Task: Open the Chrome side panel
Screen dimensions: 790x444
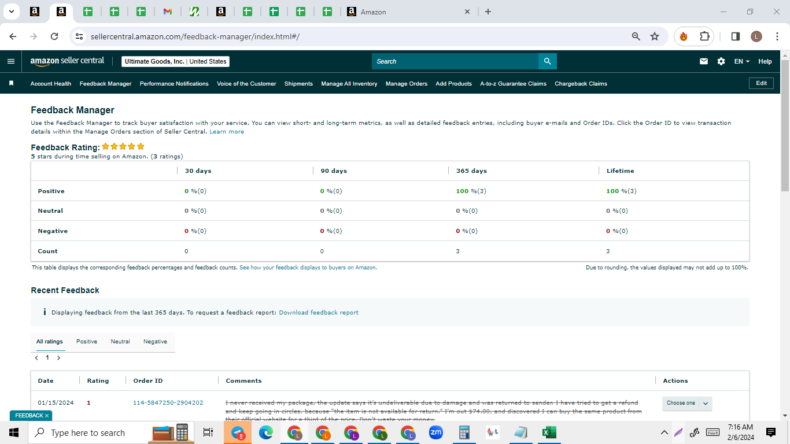Action: point(736,36)
